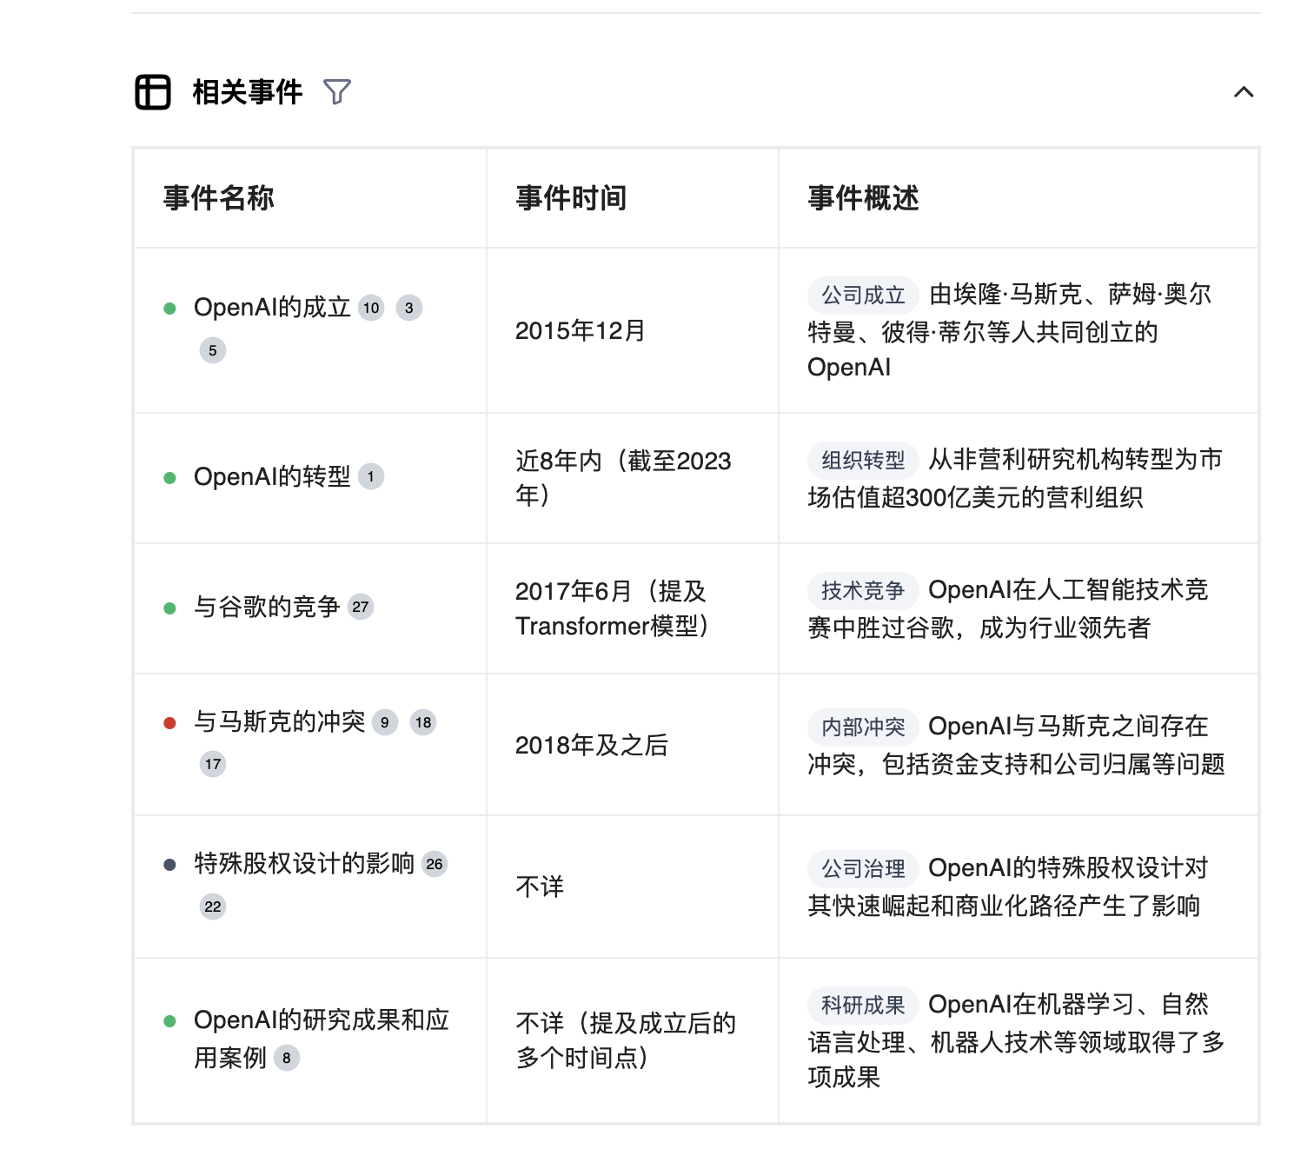The width and height of the screenshot is (1314, 1149).
Task: Click green status dot of OpenAI的成立
Action: pyautogui.click(x=170, y=309)
